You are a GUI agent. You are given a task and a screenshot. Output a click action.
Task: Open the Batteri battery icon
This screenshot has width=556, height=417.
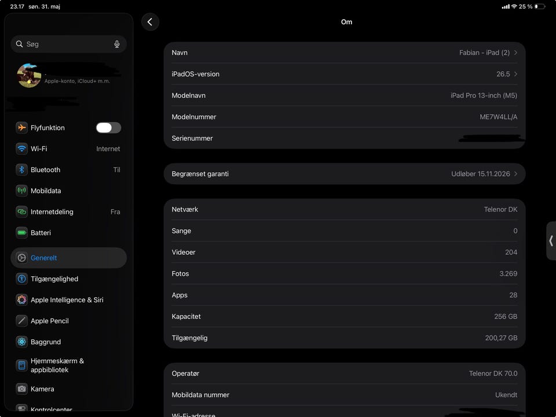pyautogui.click(x=21, y=233)
